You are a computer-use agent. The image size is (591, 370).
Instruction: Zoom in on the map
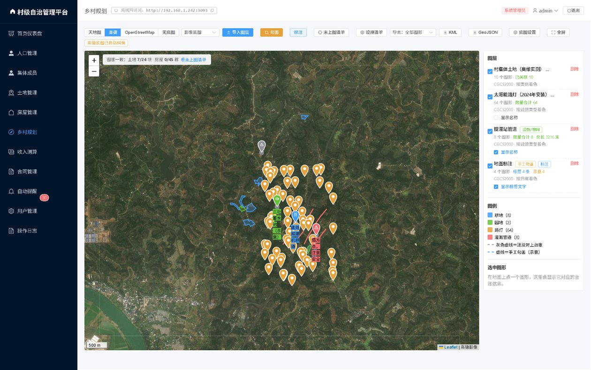tap(94, 60)
